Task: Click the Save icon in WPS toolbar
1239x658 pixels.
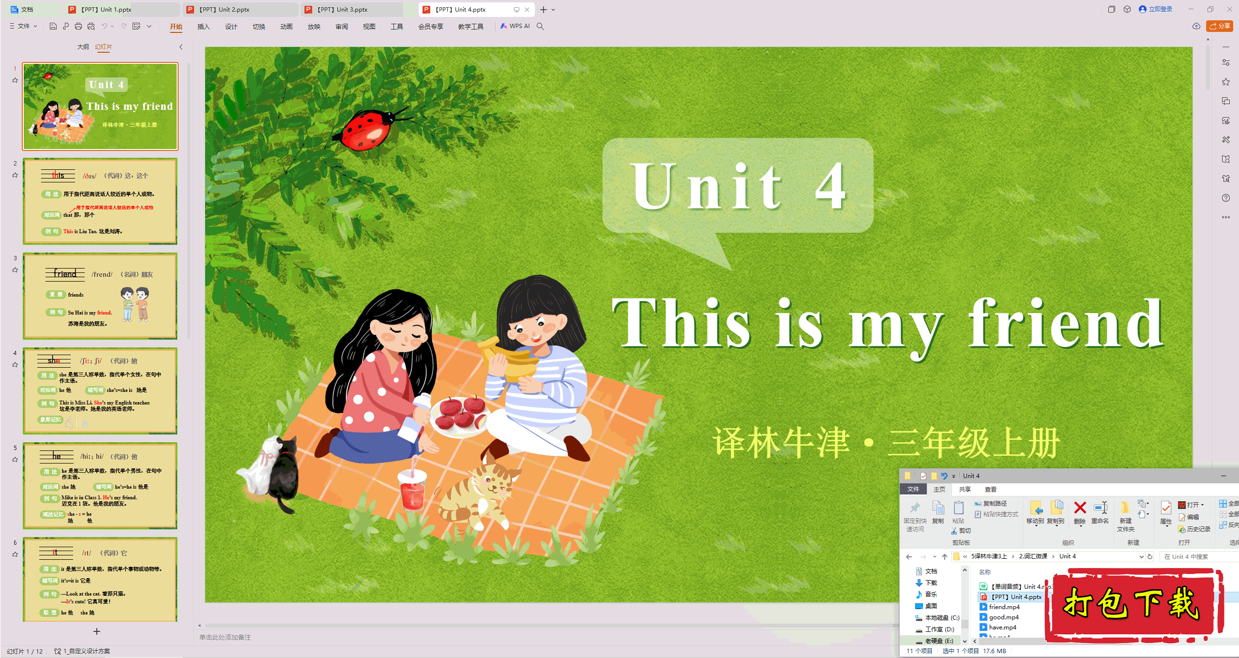Action: pos(53,26)
